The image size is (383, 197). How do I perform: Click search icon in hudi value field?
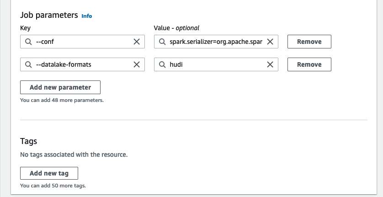162,64
